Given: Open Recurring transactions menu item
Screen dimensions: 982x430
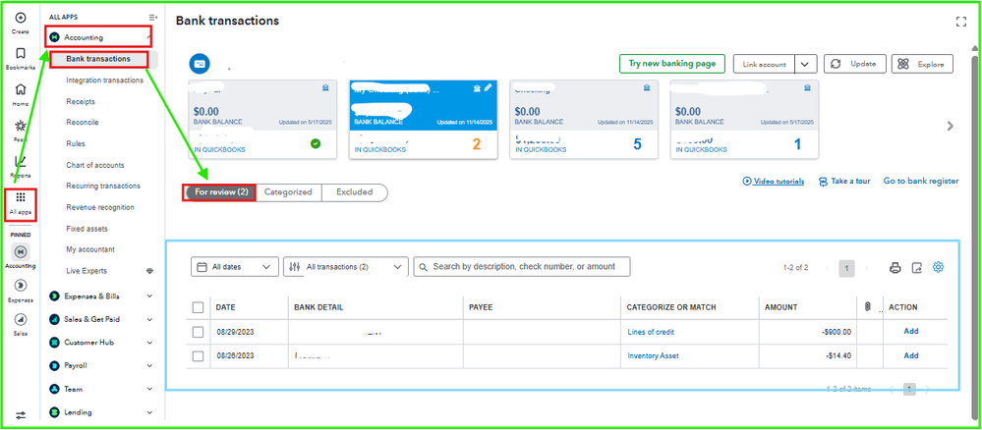Looking at the screenshot, I should (x=103, y=186).
